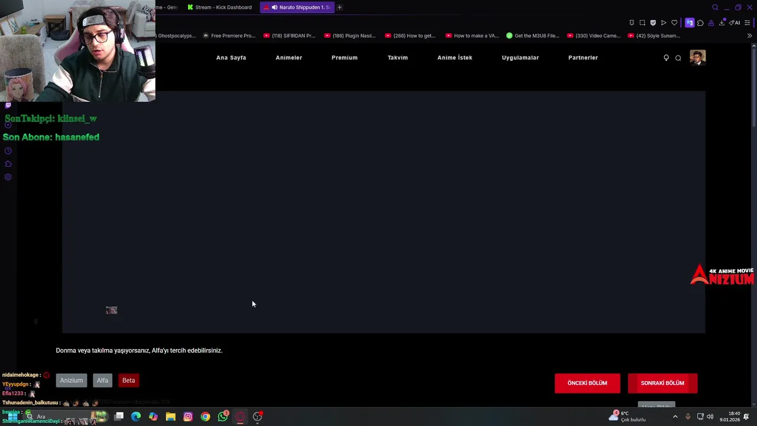The image size is (757, 426).
Task: Open the sidebar history clock icon
Action: [x=8, y=151]
